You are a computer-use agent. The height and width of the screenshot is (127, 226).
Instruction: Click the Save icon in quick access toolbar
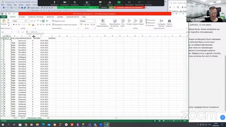(6, 14)
